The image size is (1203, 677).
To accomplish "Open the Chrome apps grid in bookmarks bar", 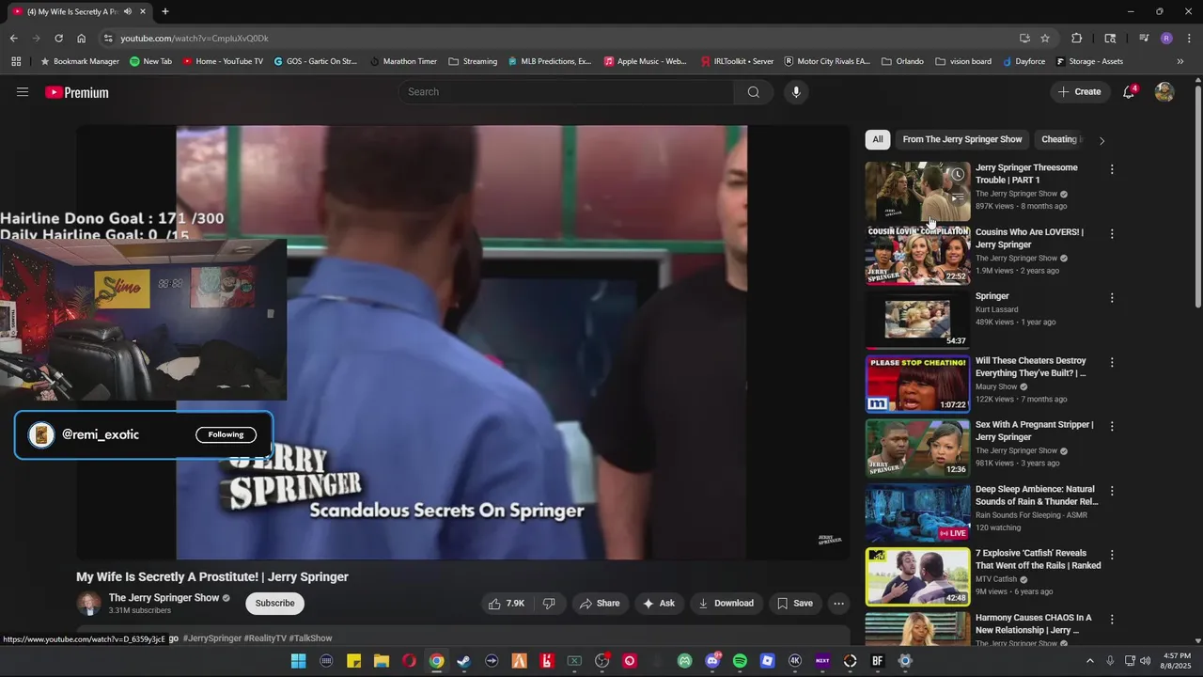I will tap(16, 61).
